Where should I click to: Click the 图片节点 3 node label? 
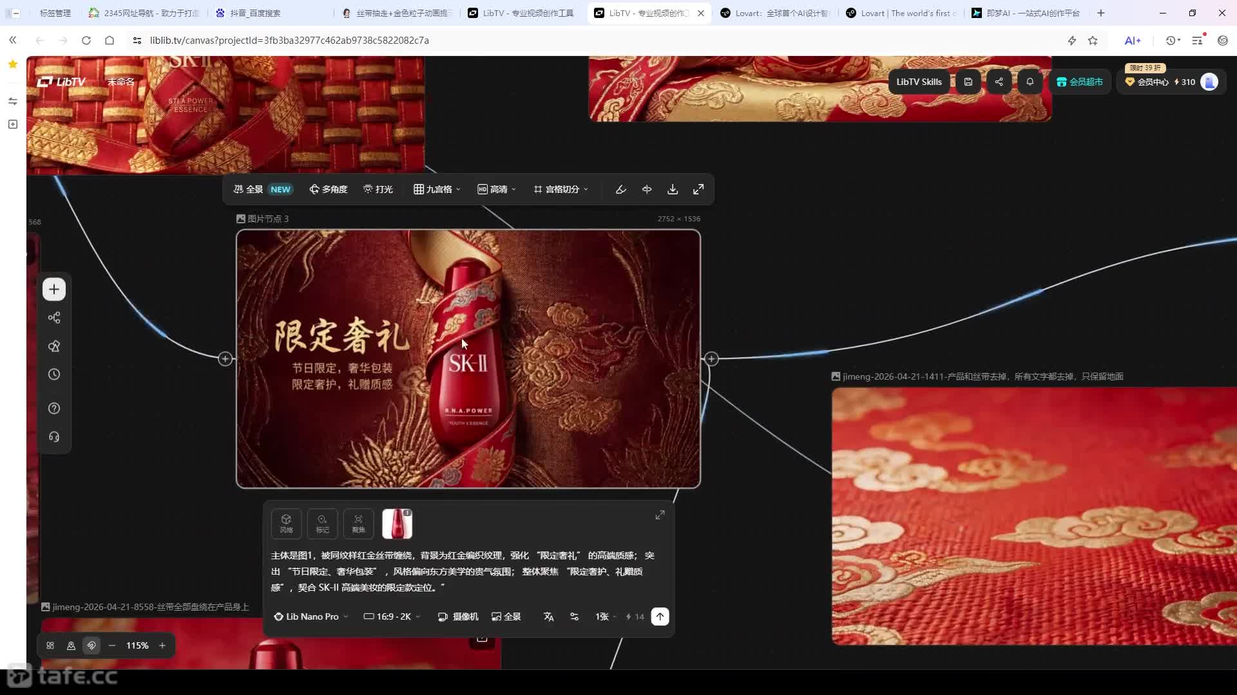263,219
